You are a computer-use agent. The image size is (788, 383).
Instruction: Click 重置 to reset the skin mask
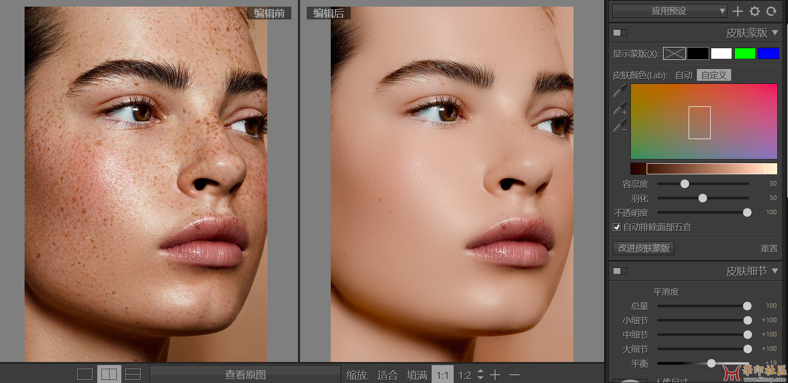pos(769,249)
